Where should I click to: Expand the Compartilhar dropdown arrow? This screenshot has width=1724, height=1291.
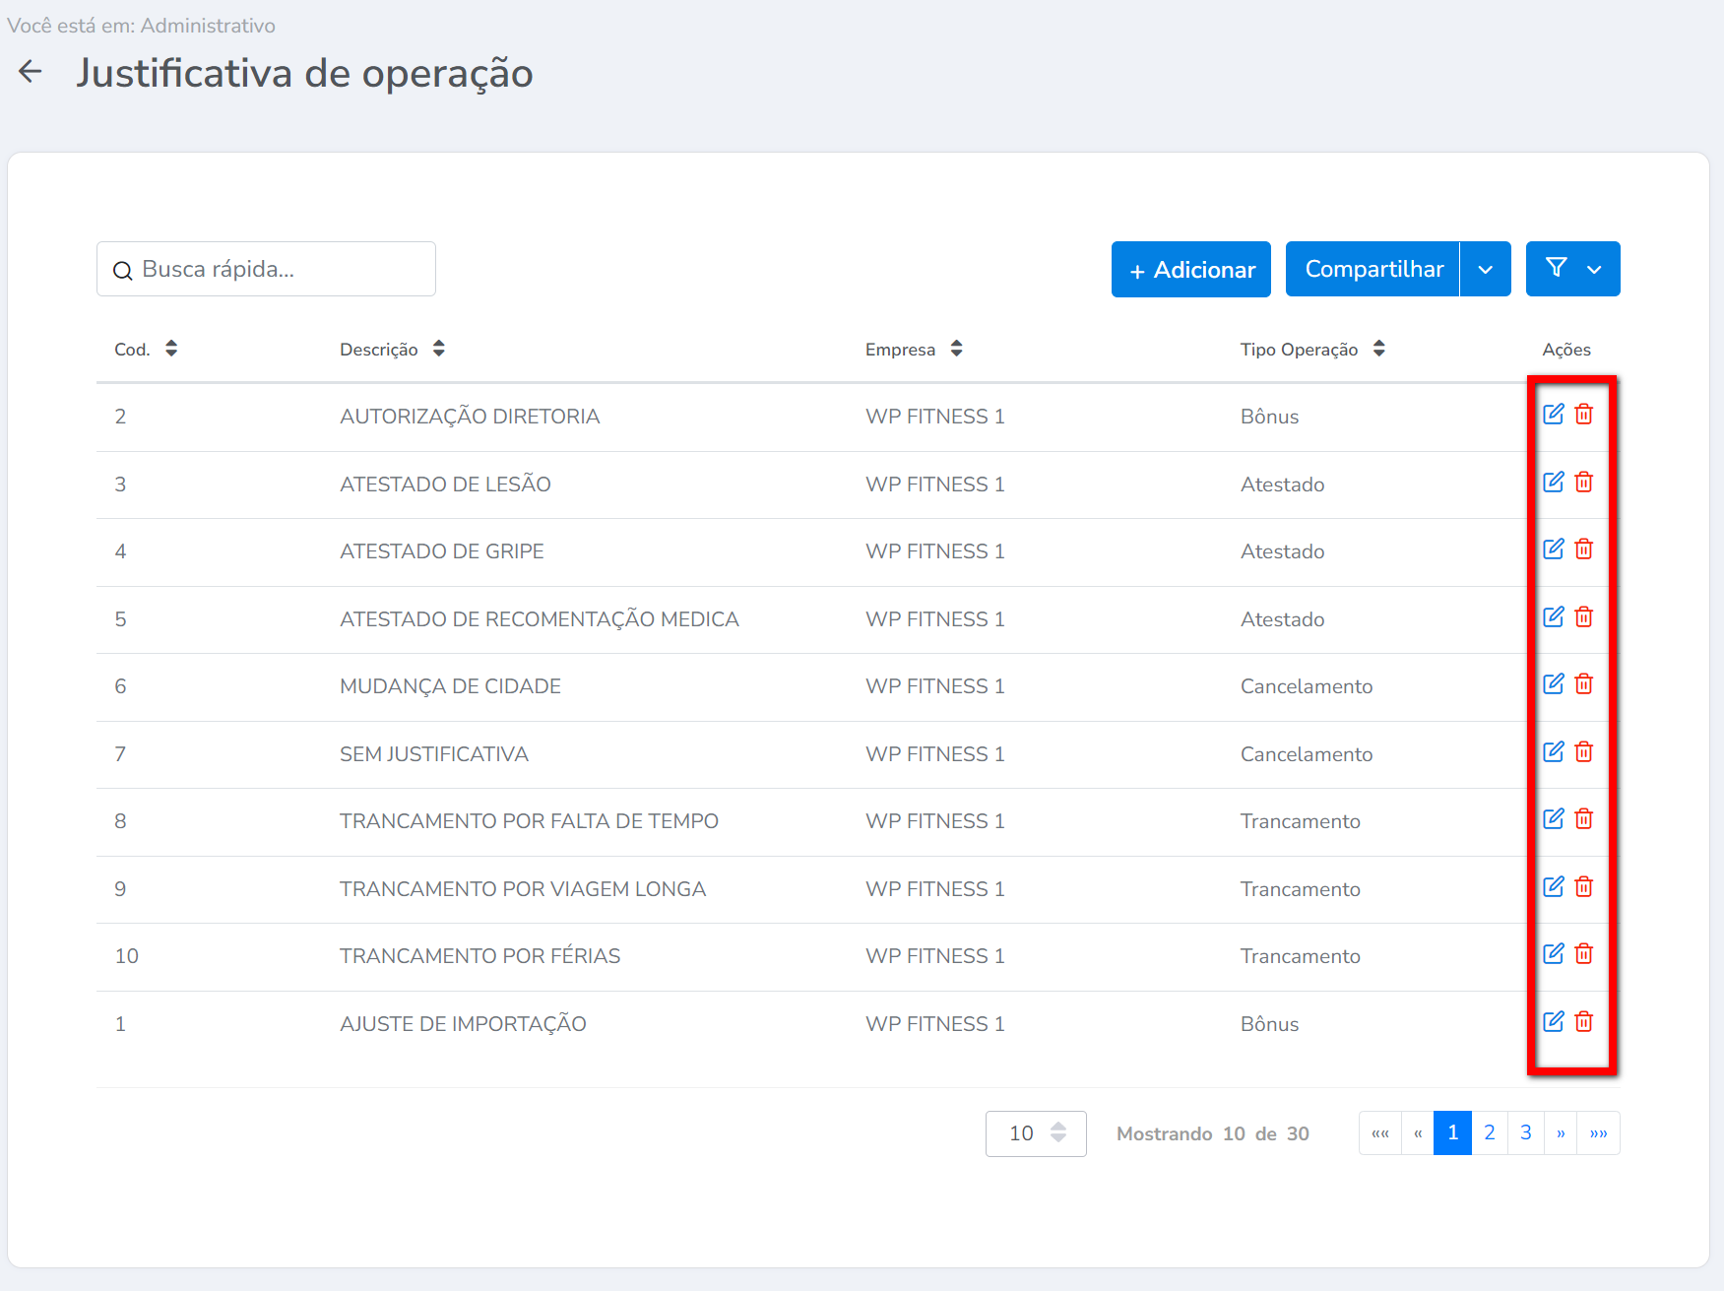tap(1485, 270)
